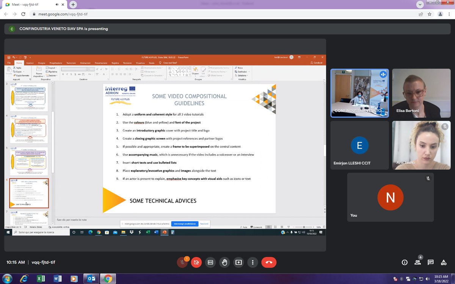The height and width of the screenshot is (284, 455).
Task: Select Emirjon LLESHI CCIT participant tile
Action: (x=359, y=145)
